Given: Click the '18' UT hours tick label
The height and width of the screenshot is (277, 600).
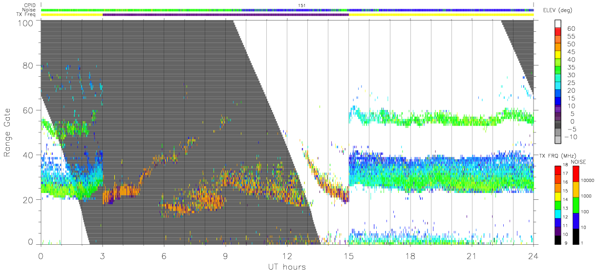Looking at the screenshot, I should [410, 256].
